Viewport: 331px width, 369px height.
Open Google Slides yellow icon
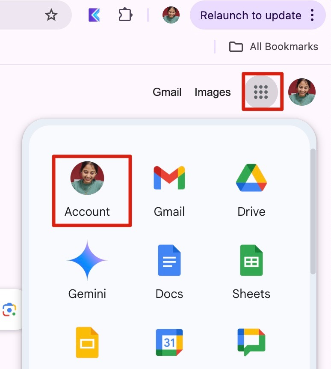point(87,342)
